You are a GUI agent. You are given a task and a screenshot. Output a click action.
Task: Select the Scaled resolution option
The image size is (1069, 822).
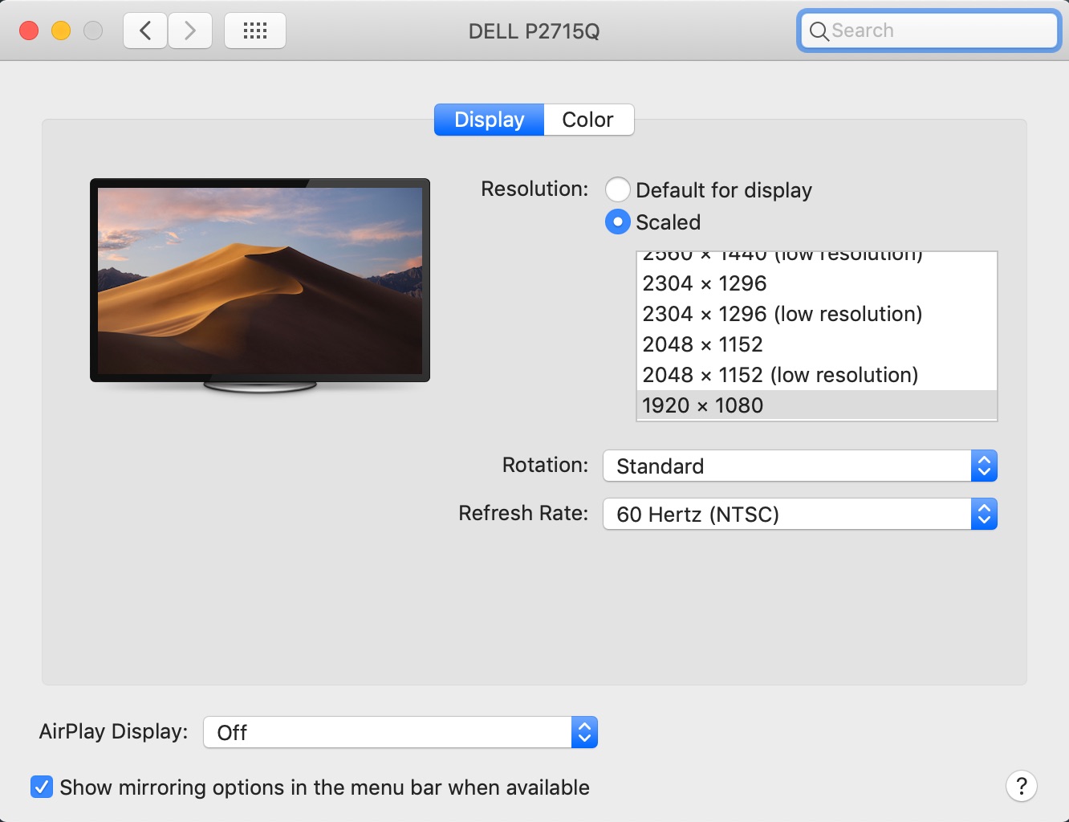617,222
